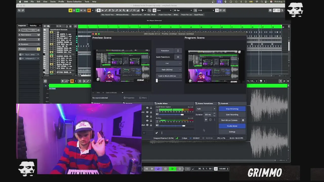
Task: Toggle transport Cycle loop button
Action: 158,169
